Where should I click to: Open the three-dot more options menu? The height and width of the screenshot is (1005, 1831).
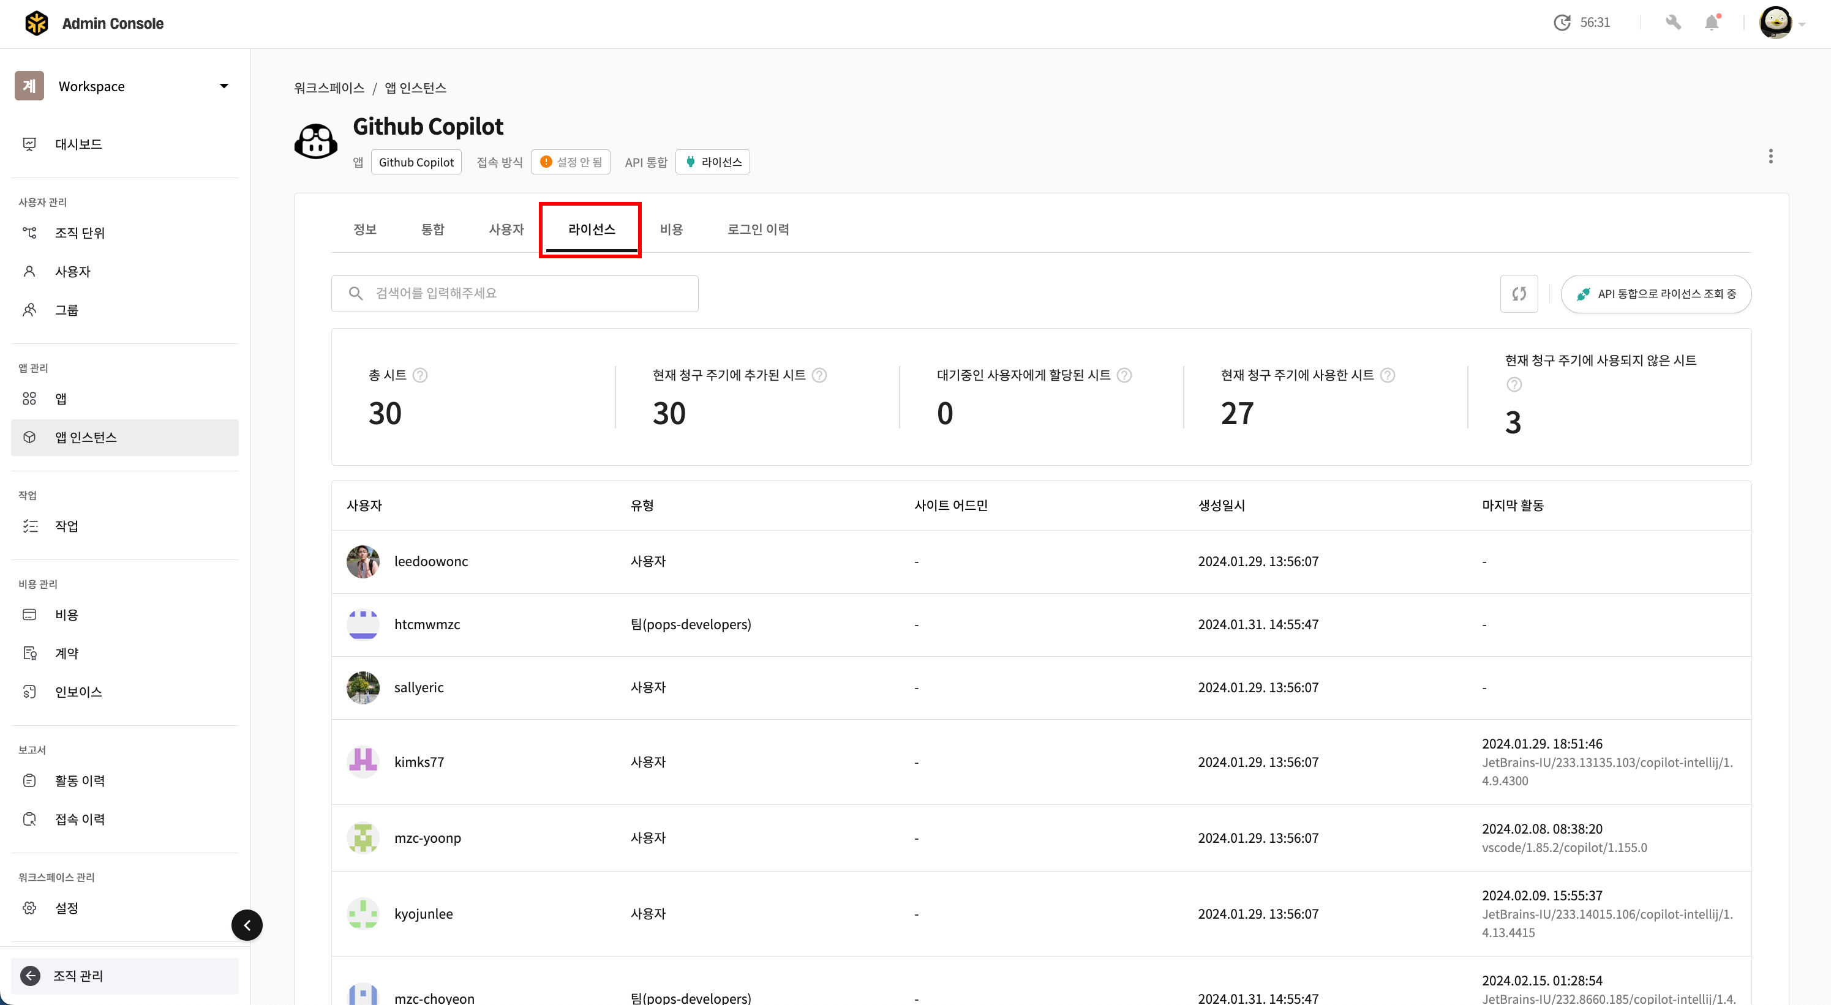(x=1770, y=156)
